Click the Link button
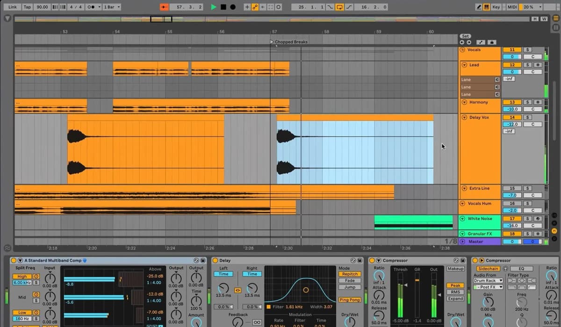 tap(13, 7)
